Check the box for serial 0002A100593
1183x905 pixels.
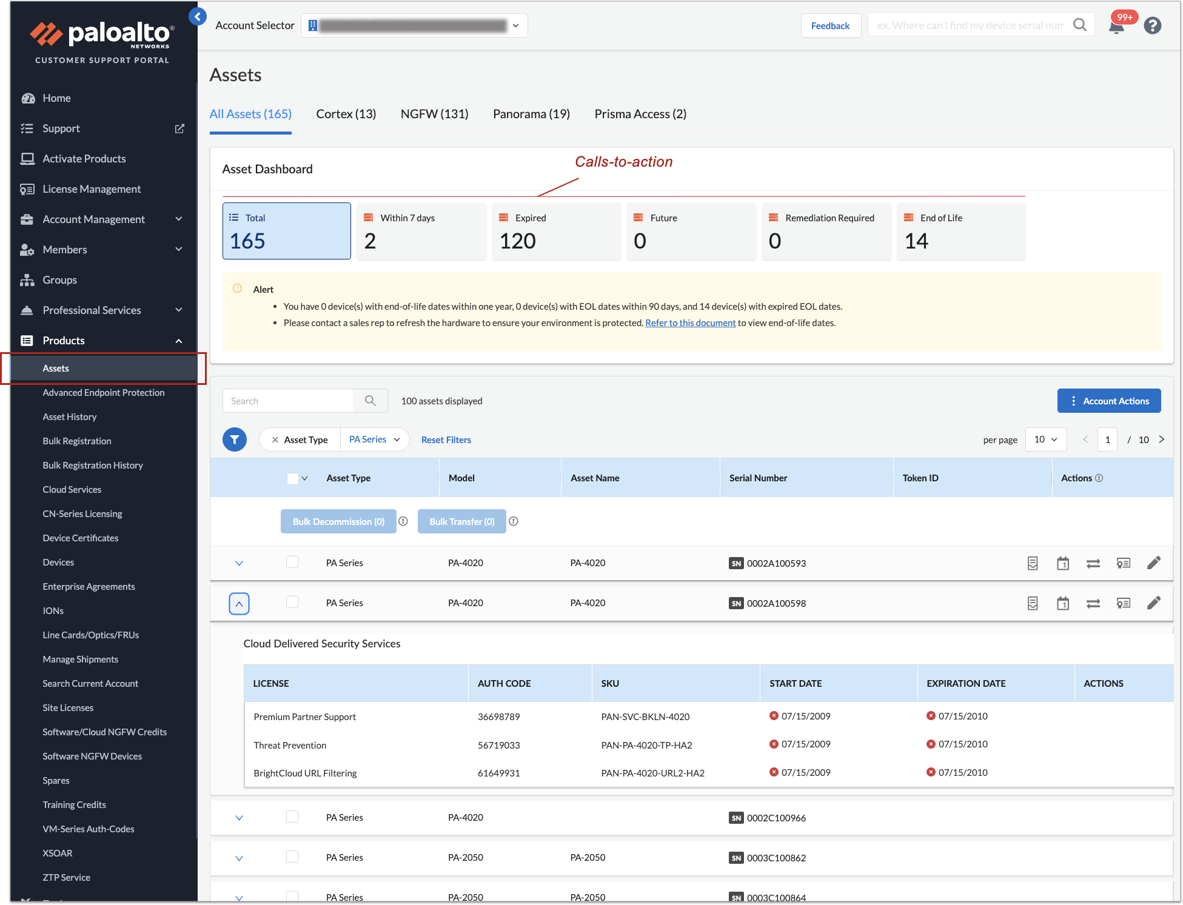(x=292, y=562)
